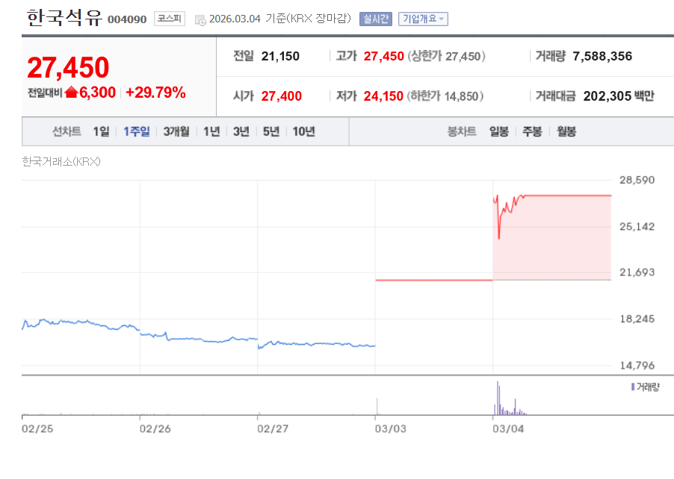674x479 pixels.
Task: Switch line chart to 10년
Action: click(303, 131)
